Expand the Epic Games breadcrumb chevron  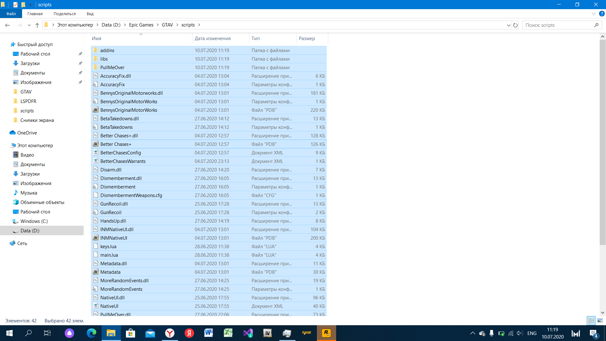coord(158,25)
